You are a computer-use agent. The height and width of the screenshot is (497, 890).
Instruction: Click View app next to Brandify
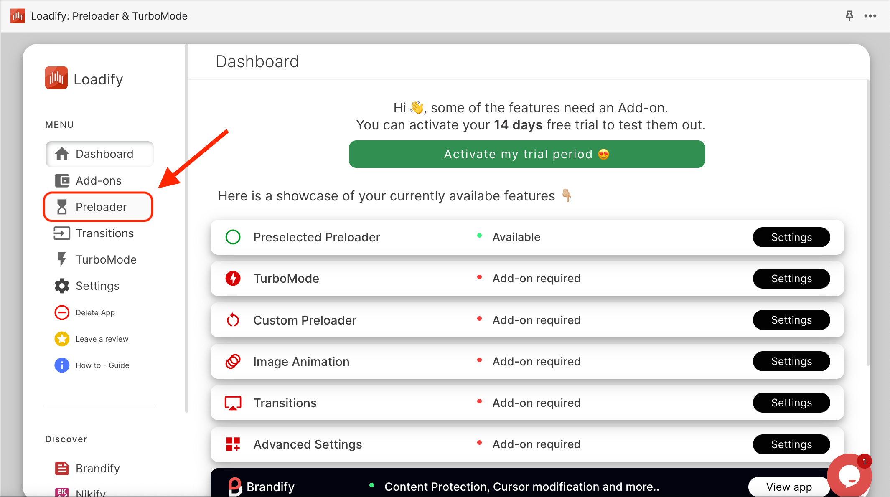pyautogui.click(x=789, y=487)
